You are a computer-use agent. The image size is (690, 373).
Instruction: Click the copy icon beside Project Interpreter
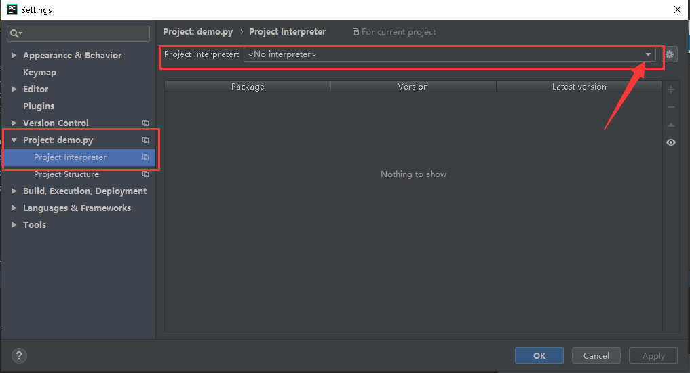pyautogui.click(x=145, y=157)
